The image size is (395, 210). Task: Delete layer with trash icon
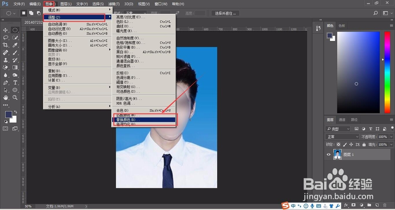coord(385,205)
